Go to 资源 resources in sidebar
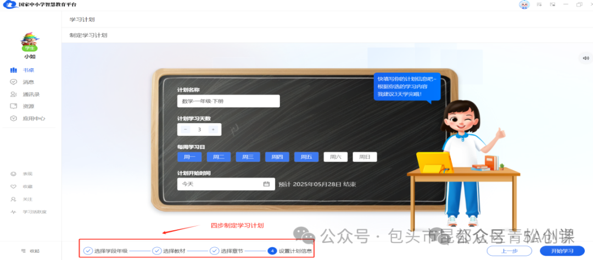Viewport: 593px width, 260px height. coord(28,106)
